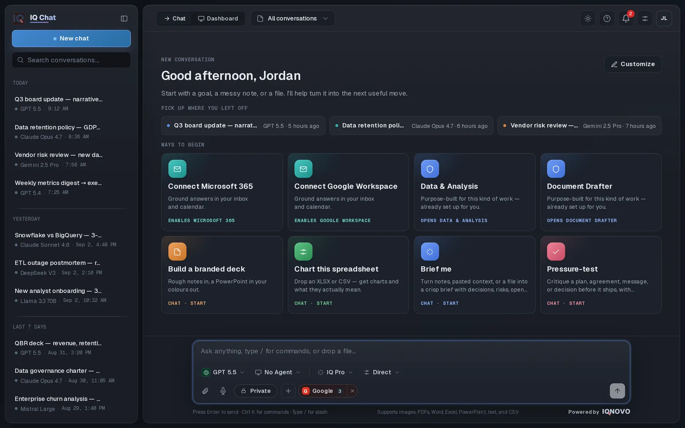Expand the All conversations dropdown
This screenshot has height=428, width=685.
click(x=292, y=18)
